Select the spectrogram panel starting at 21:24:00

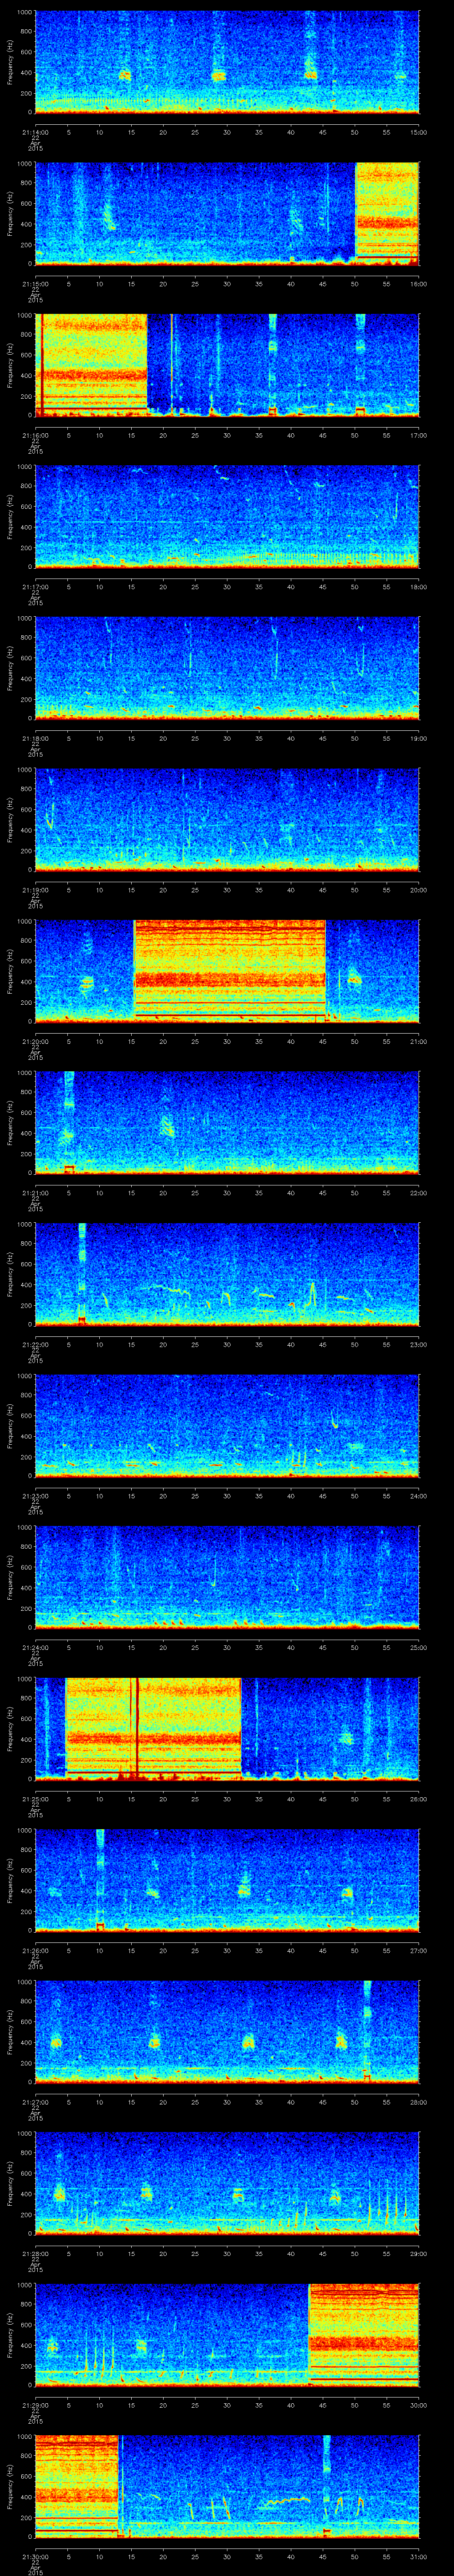pos(227,1577)
